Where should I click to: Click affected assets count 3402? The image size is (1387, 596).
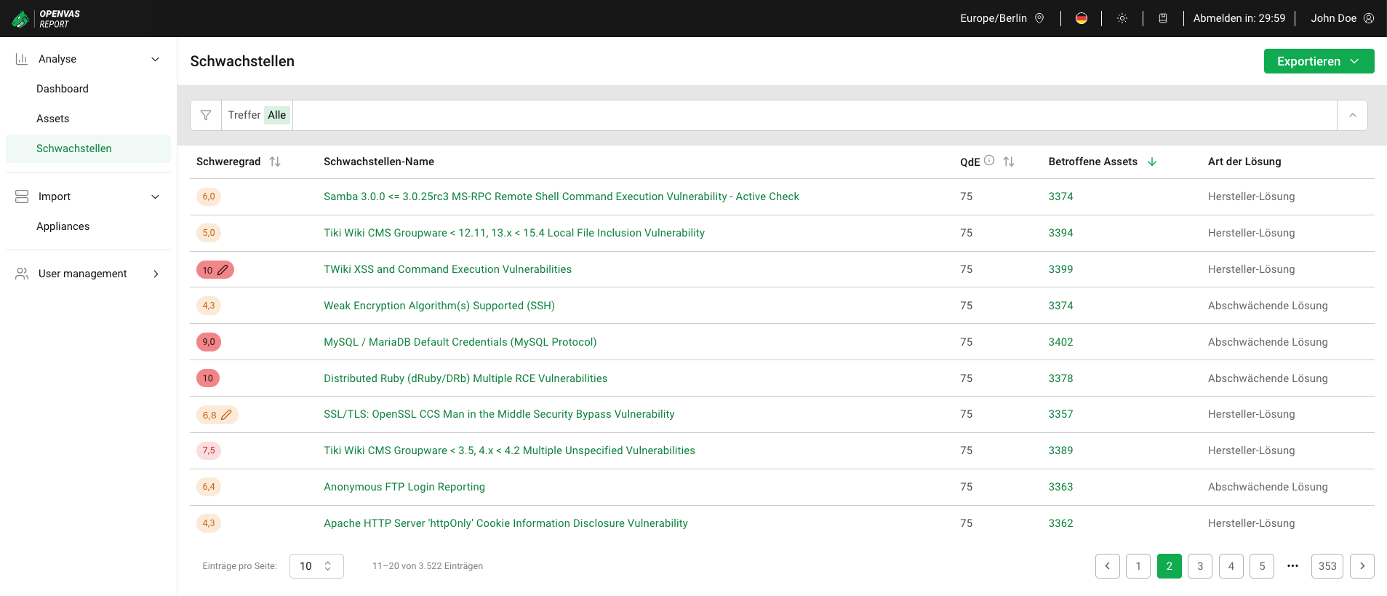click(x=1060, y=342)
